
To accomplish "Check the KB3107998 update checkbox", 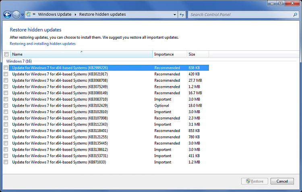I will point(6,118).
